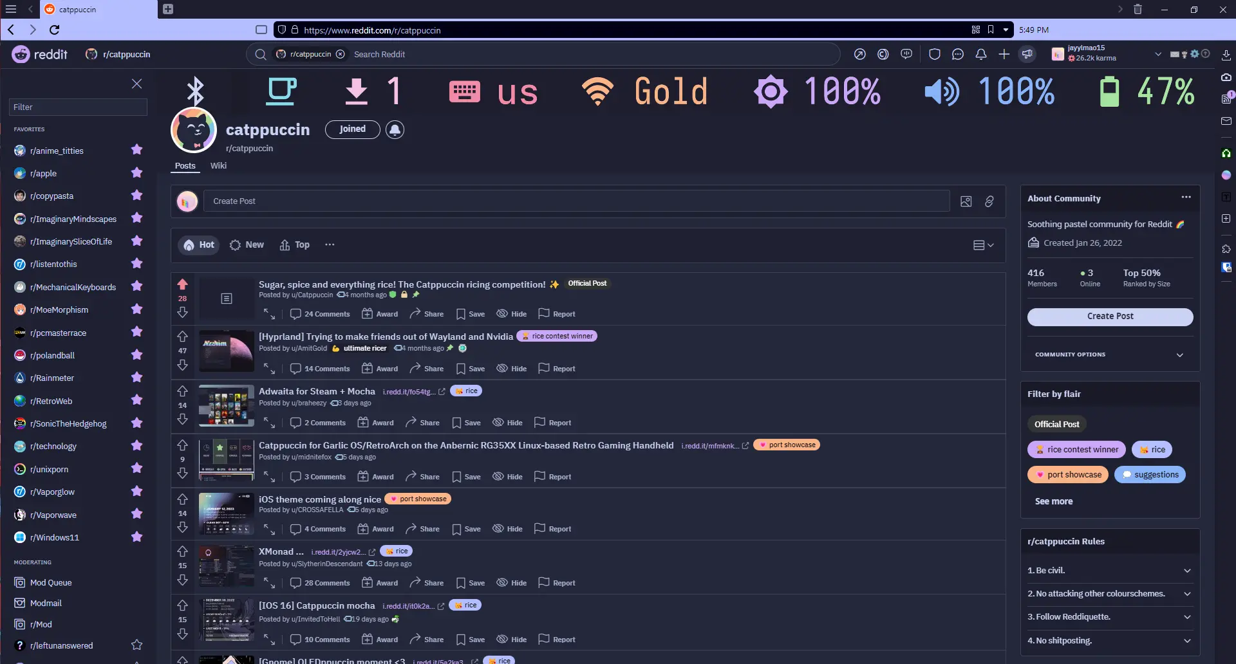The width and height of the screenshot is (1236, 664).
Task: Toggle Joined membership button
Action: click(352, 129)
